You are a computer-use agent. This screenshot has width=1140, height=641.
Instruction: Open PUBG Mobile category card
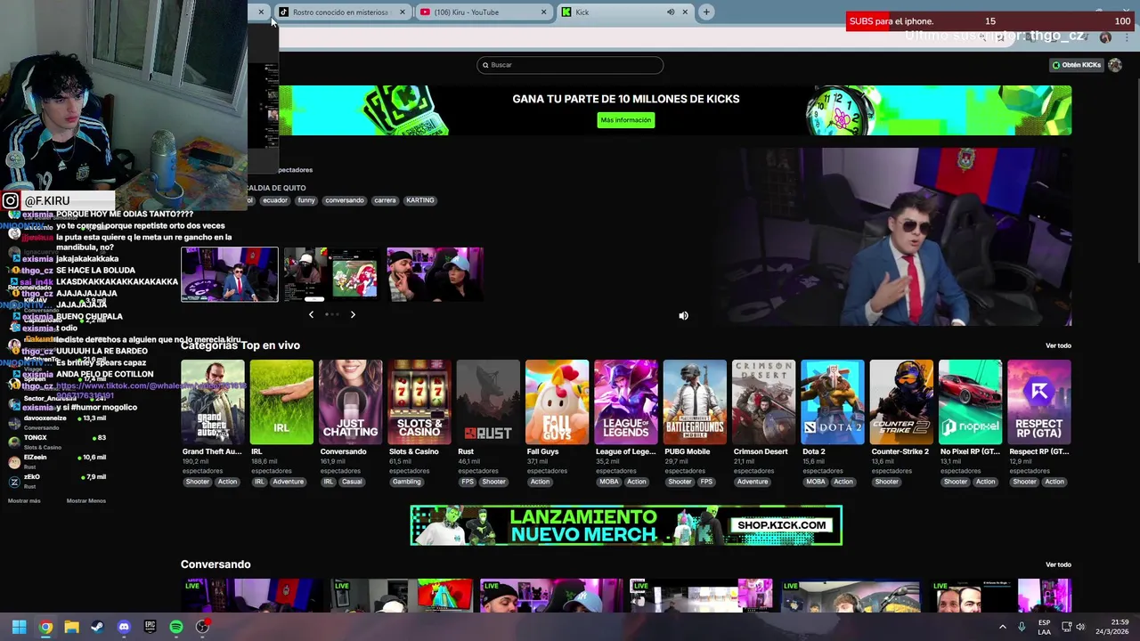(x=695, y=403)
